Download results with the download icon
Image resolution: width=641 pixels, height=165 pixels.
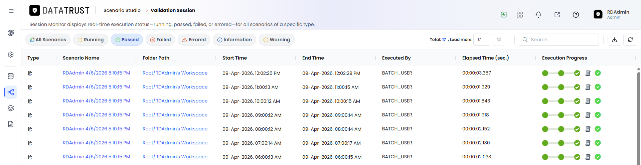pos(614,40)
